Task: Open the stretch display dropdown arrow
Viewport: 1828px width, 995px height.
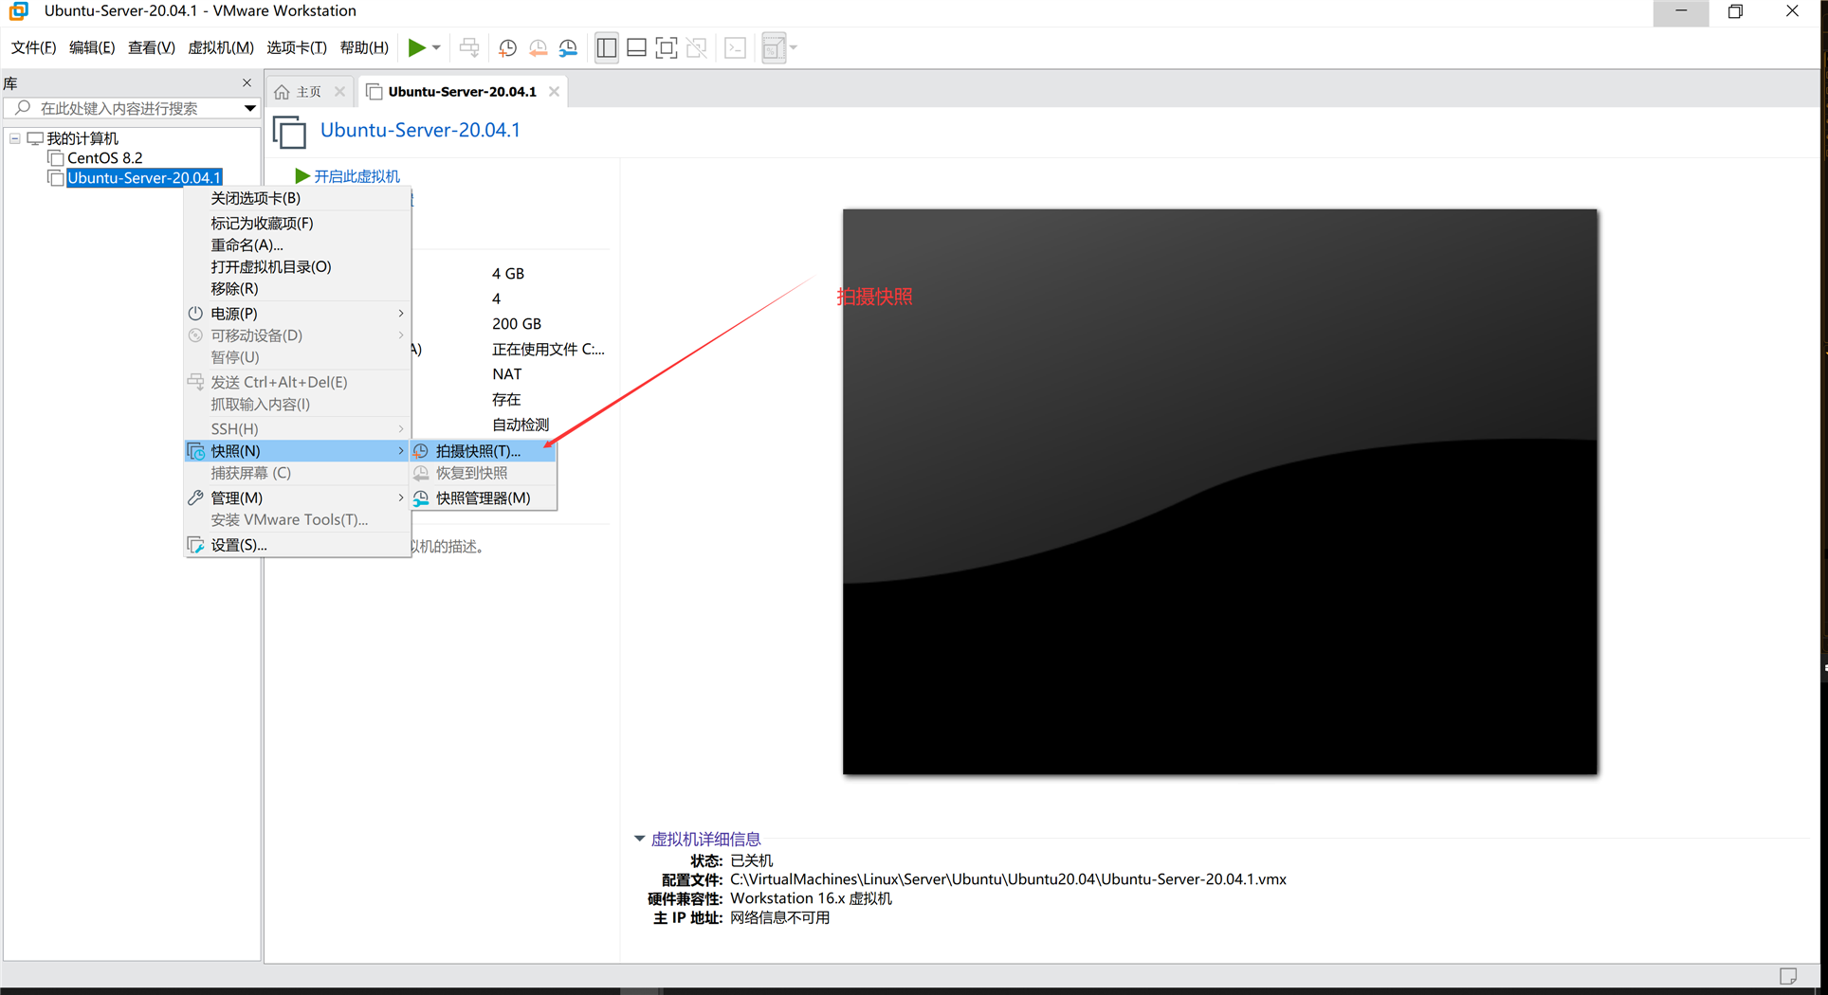Action: tap(794, 47)
